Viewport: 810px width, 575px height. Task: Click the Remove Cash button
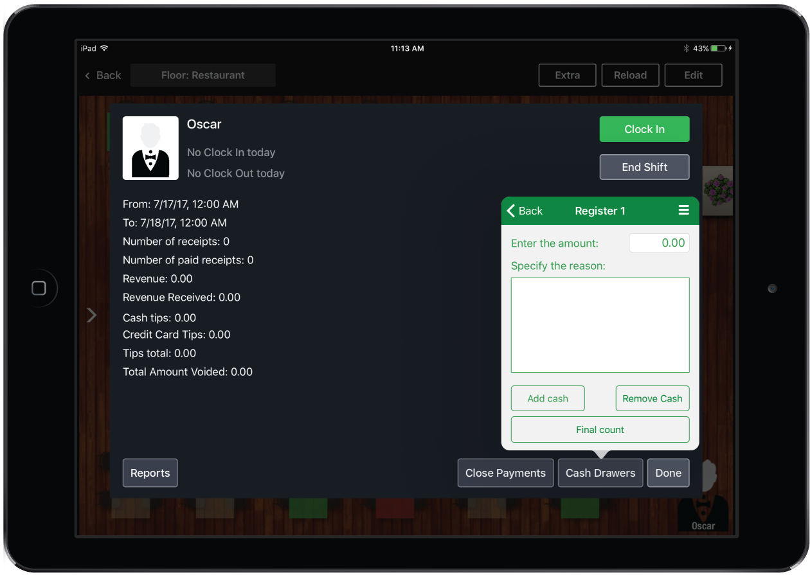[652, 398]
